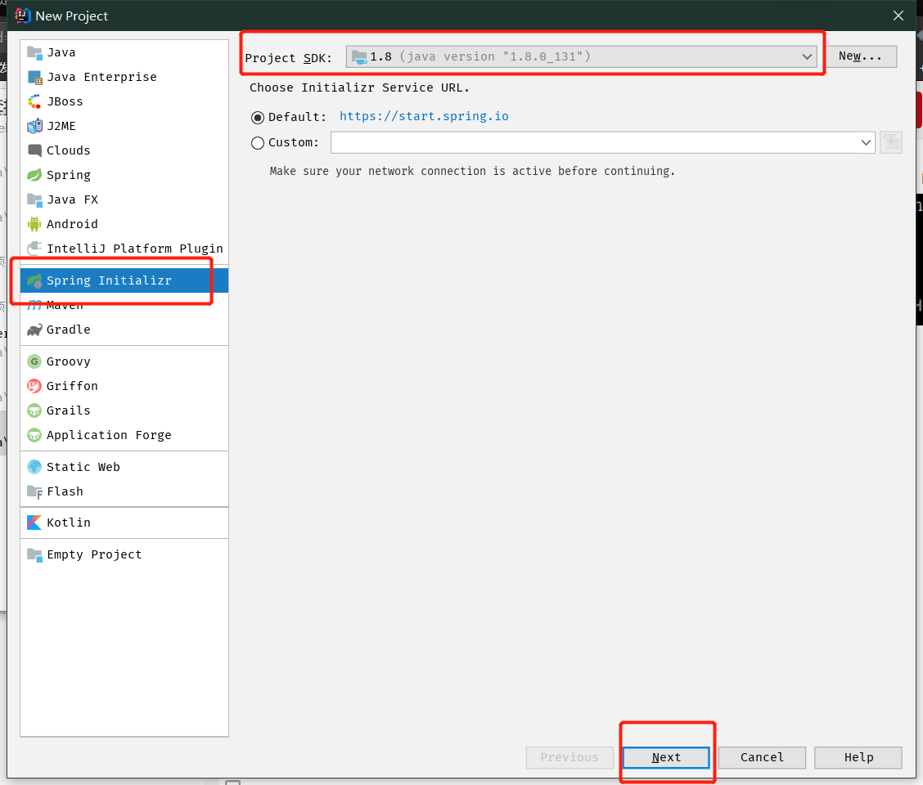923x785 pixels.
Task: Click the Groovy G icon
Action: point(34,361)
